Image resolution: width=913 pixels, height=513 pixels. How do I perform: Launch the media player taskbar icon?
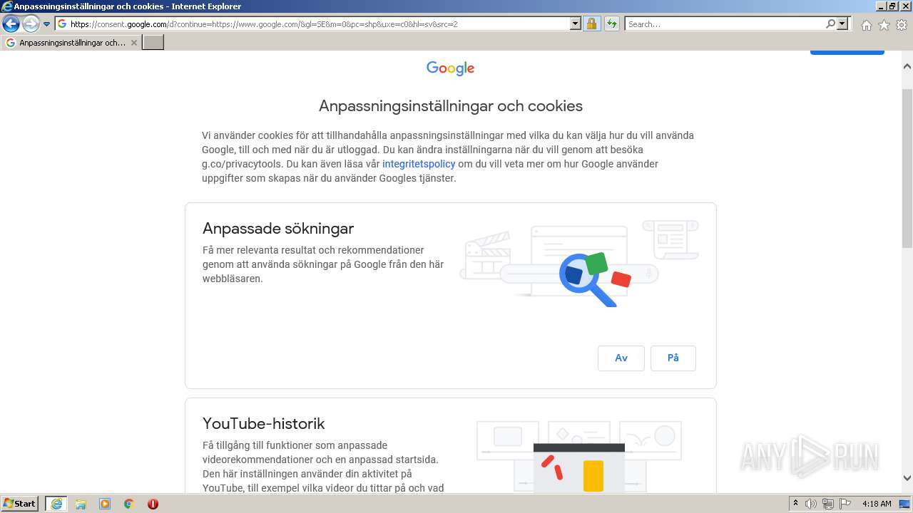tap(105, 504)
